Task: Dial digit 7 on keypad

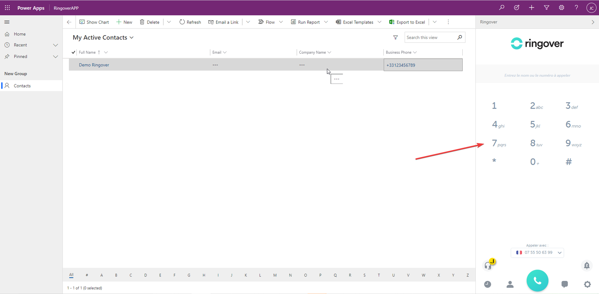Action: pos(499,143)
